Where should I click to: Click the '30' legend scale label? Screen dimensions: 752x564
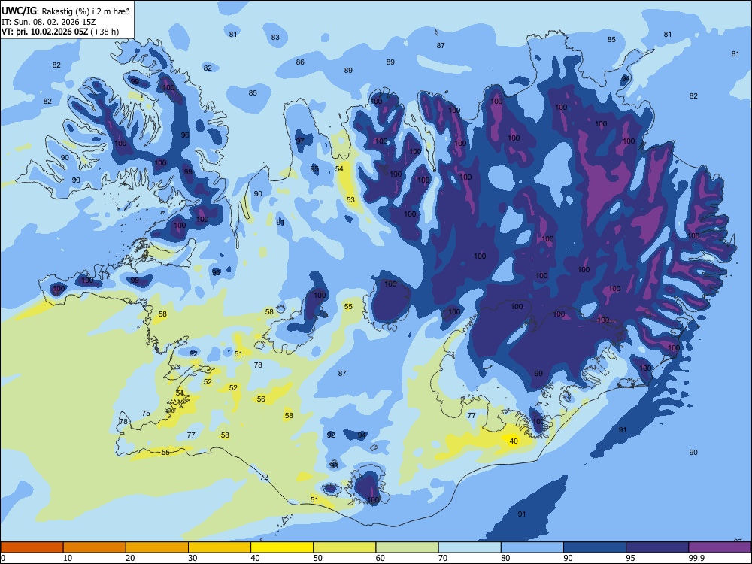(193, 558)
